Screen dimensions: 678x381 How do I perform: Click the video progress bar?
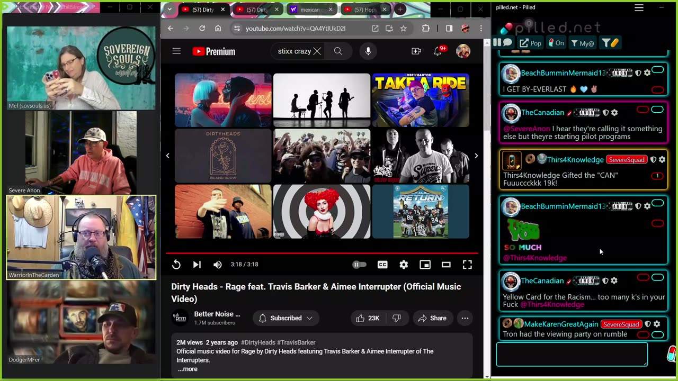coord(322,253)
